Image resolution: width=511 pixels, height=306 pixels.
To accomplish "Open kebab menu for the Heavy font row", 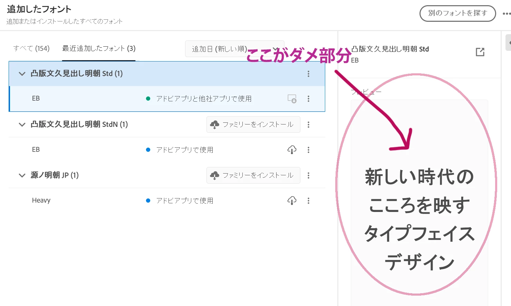I will [x=308, y=201].
